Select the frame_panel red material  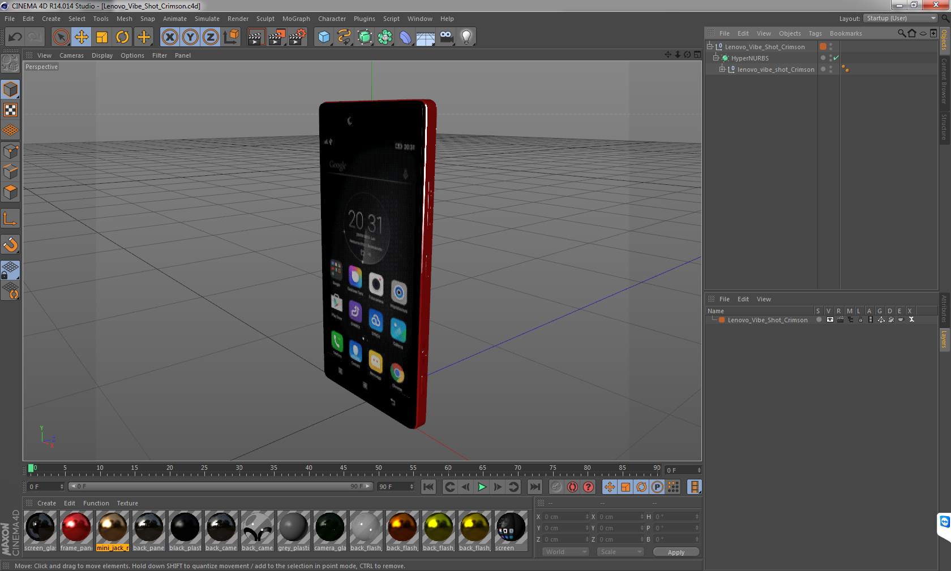(x=76, y=531)
